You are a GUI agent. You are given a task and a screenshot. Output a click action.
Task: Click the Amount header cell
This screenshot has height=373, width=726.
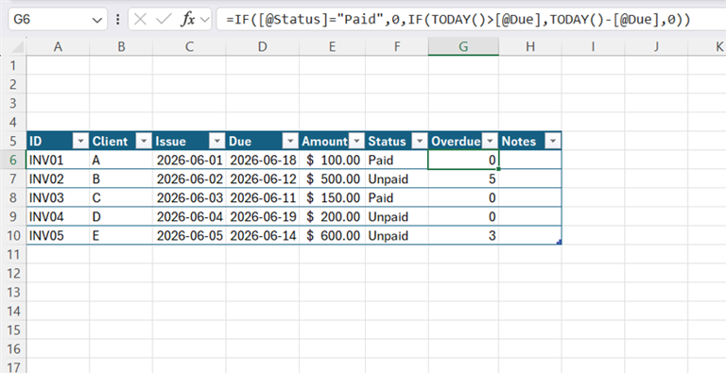click(333, 141)
